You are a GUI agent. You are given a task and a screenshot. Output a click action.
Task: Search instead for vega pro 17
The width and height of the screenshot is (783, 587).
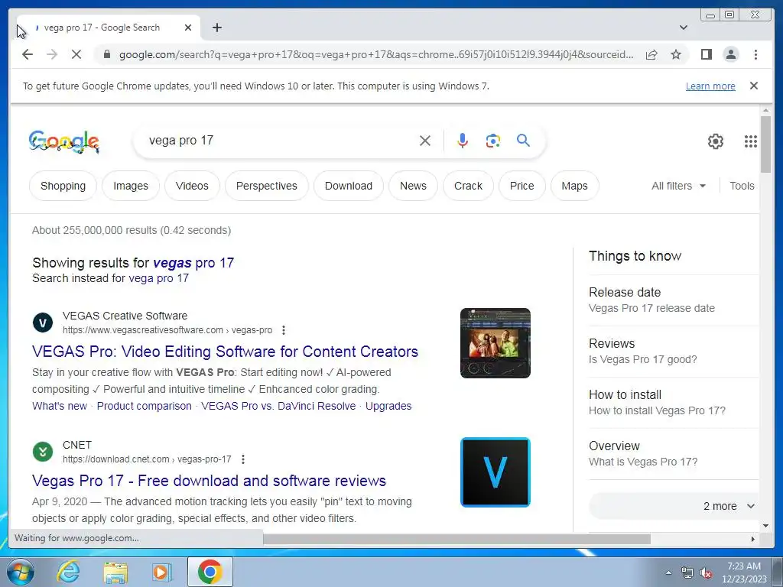click(x=159, y=278)
